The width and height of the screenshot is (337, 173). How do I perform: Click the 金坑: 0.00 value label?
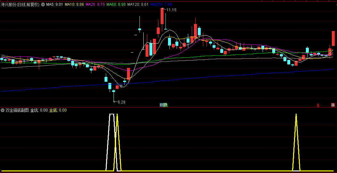tap(39, 110)
